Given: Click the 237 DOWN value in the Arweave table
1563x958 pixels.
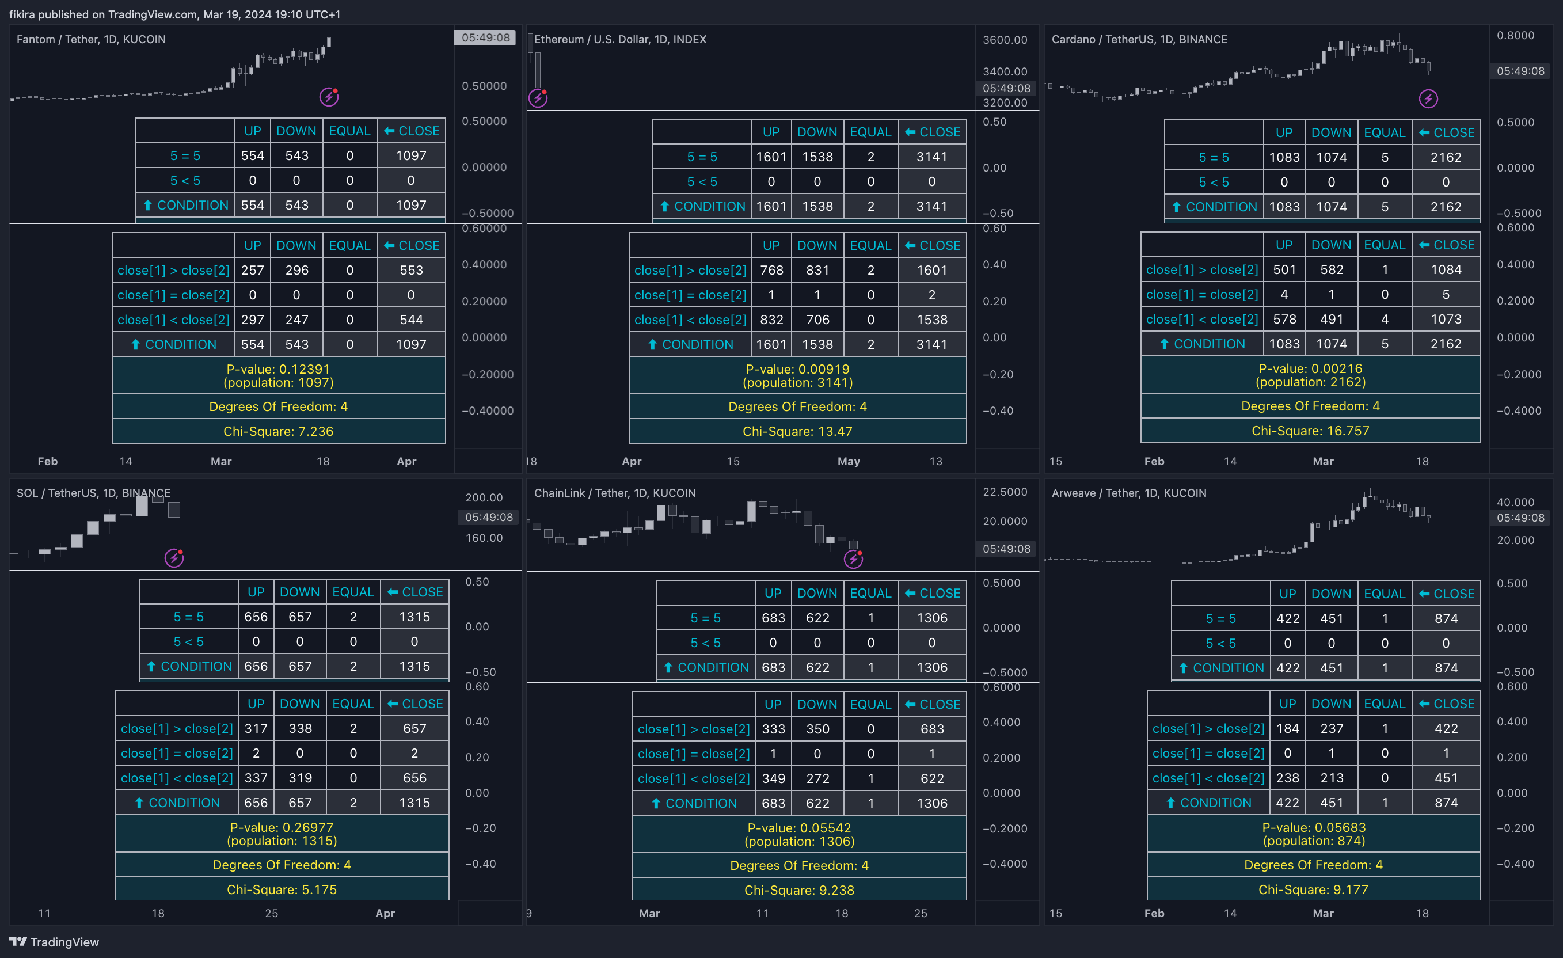Looking at the screenshot, I should [x=1332, y=728].
